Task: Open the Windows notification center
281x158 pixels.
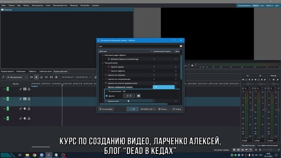Action: (276, 155)
